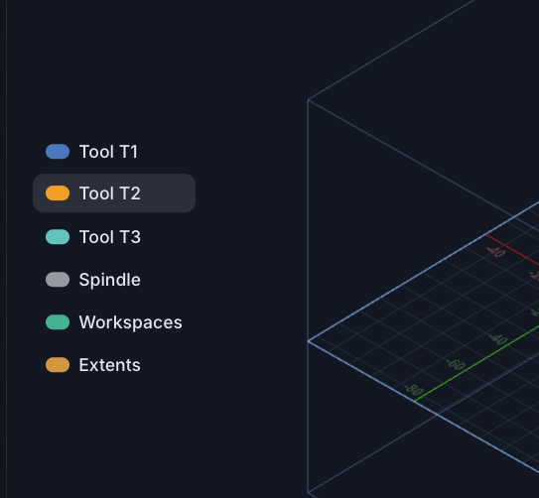Toggle the Extents legend label
539x498 pixels.
109,365
